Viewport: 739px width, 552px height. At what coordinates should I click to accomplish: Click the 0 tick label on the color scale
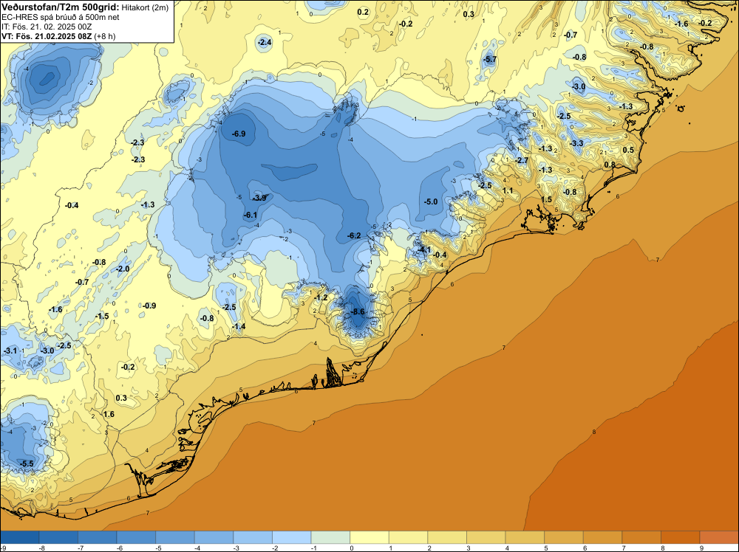coord(350,548)
